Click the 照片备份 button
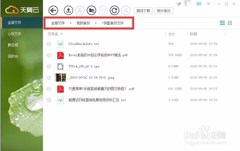The width and height of the screenshot is (240, 151). pos(164,11)
